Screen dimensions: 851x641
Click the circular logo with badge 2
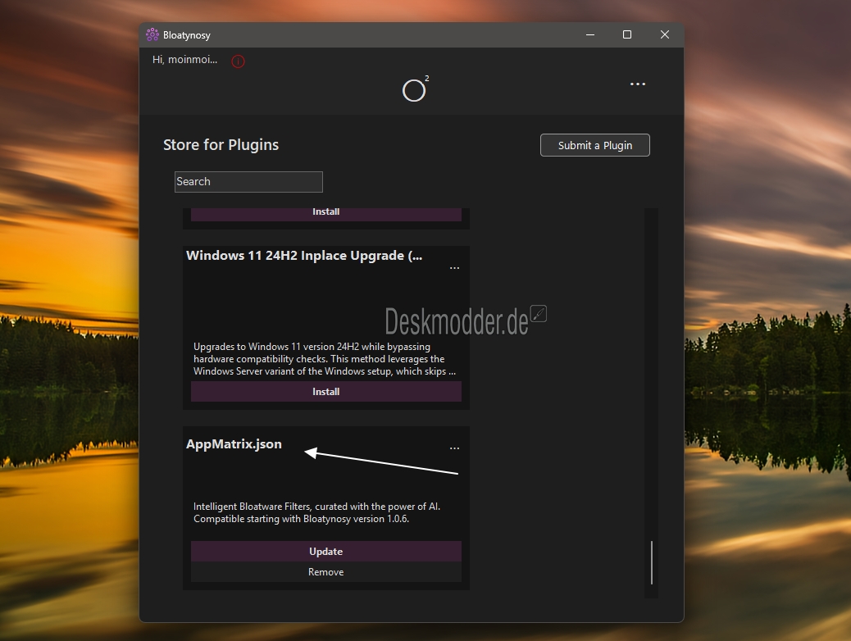coord(414,90)
